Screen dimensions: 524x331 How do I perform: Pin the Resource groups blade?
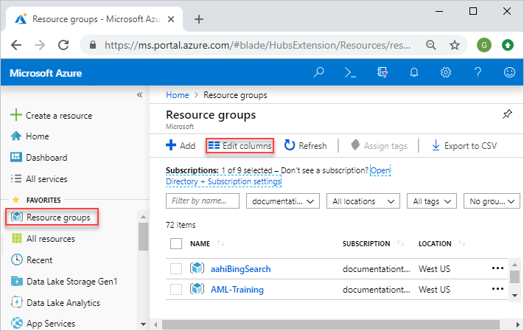pyautogui.click(x=506, y=114)
